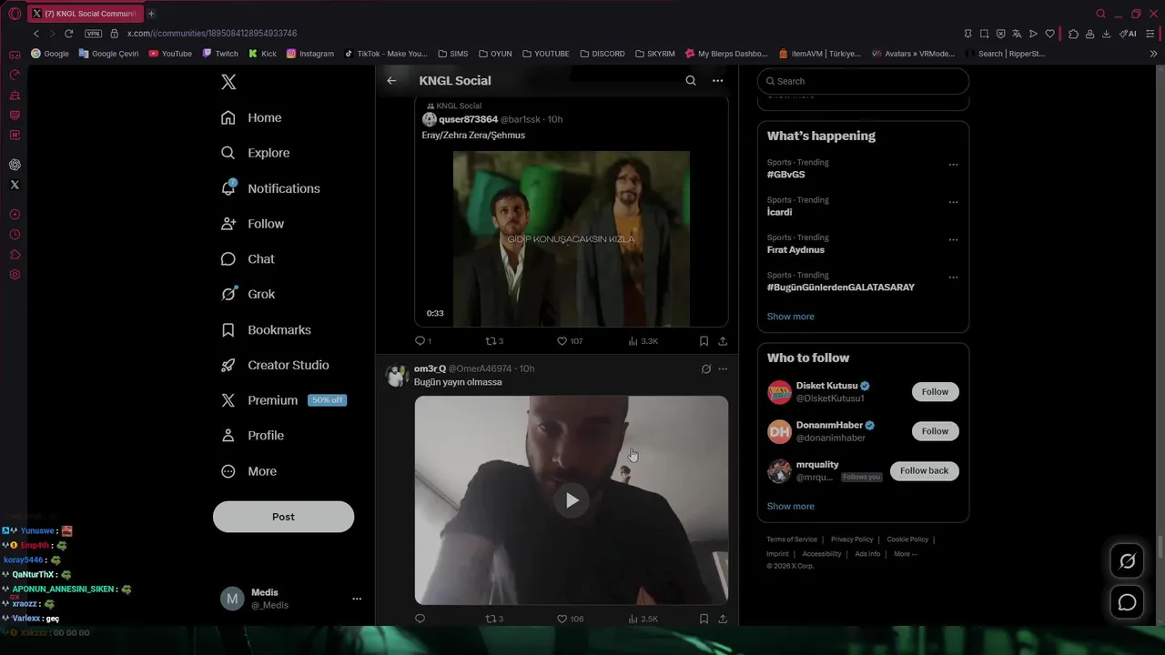Select the KNGL Social browser tab

click(84, 14)
